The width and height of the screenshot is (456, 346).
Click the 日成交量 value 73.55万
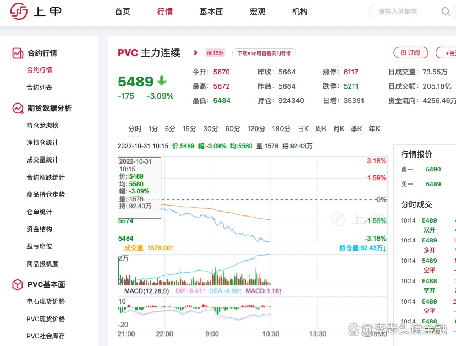coord(435,72)
